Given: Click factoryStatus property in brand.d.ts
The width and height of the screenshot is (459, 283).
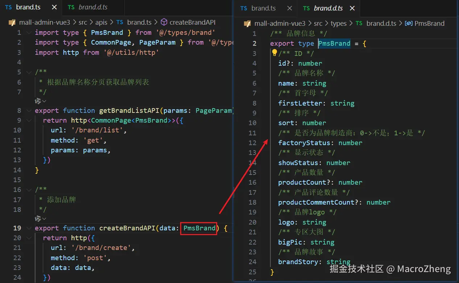Looking at the screenshot, I should pyautogui.click(x=304, y=143).
